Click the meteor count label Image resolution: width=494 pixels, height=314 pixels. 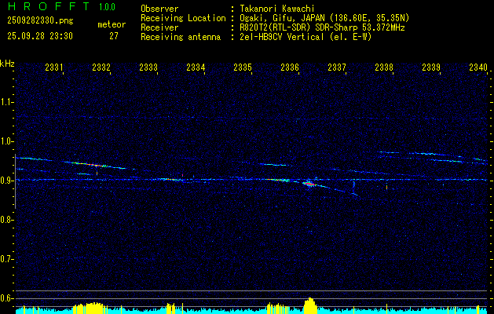coord(112,24)
